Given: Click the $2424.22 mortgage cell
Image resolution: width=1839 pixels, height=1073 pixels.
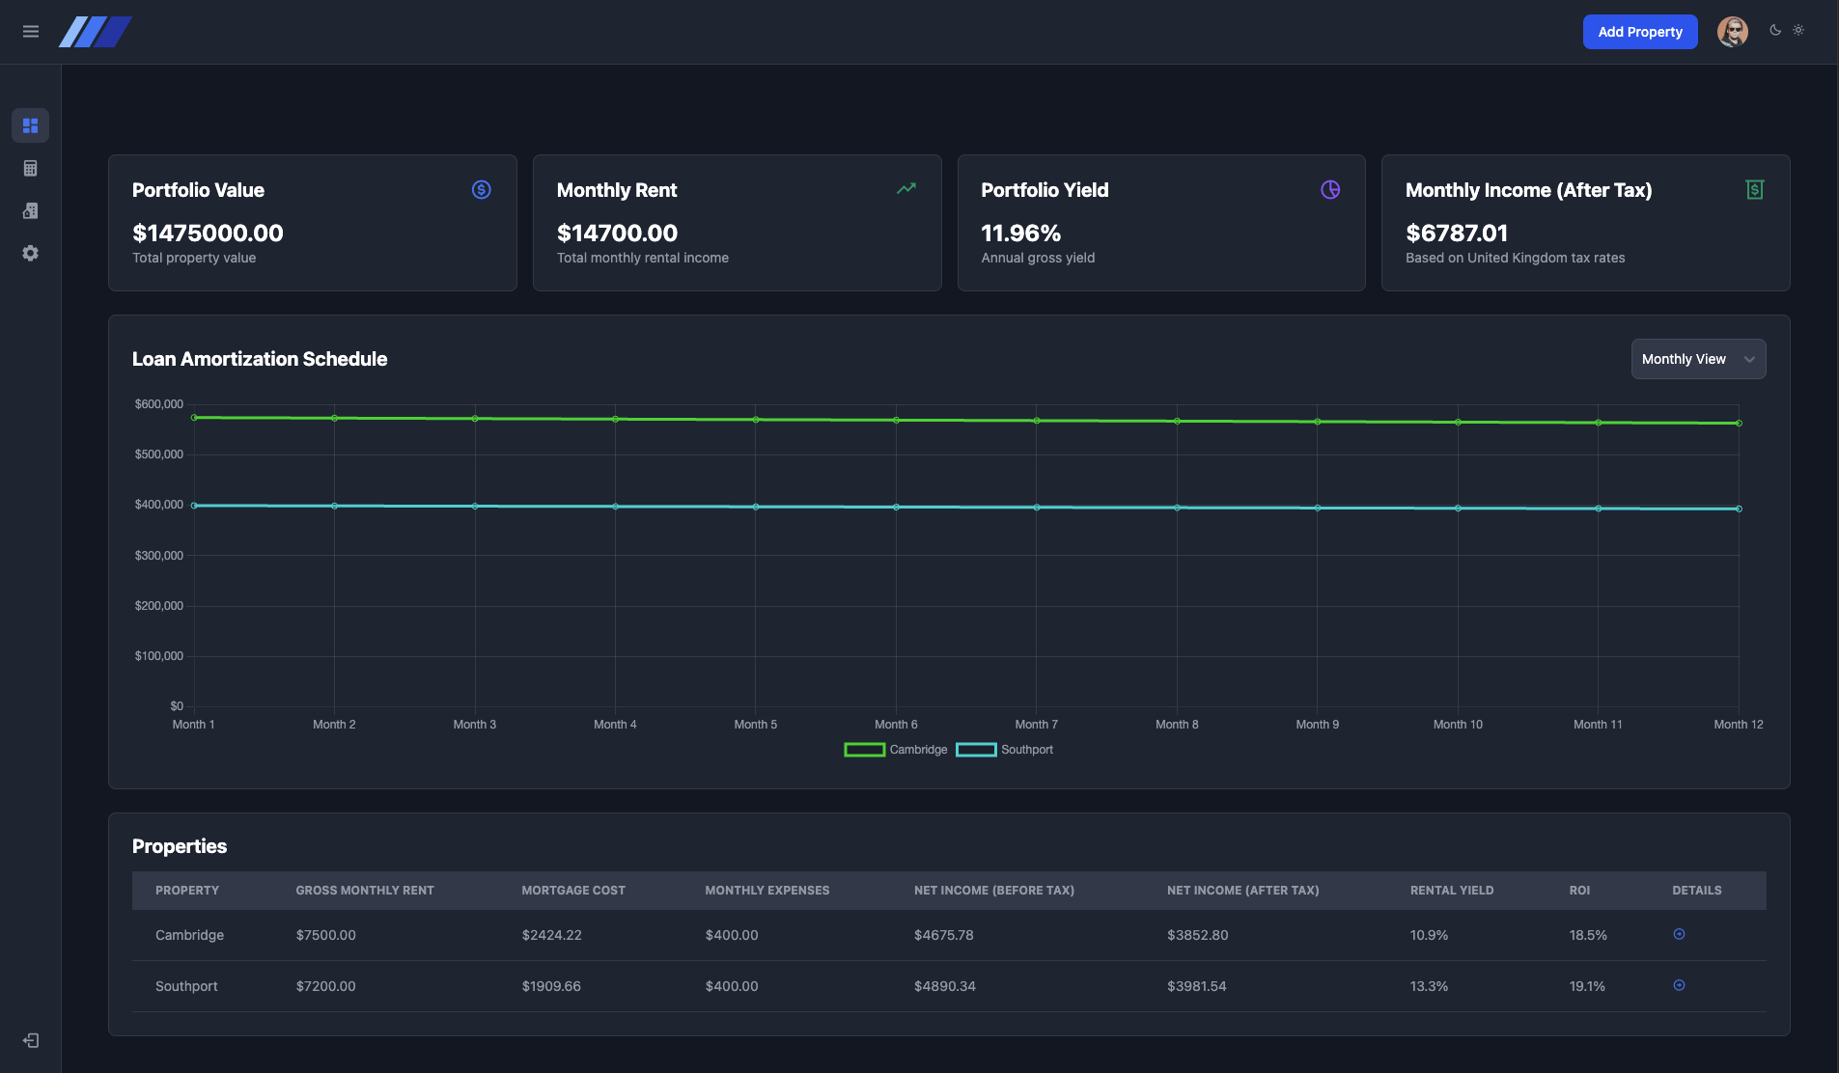Looking at the screenshot, I should tap(552, 935).
